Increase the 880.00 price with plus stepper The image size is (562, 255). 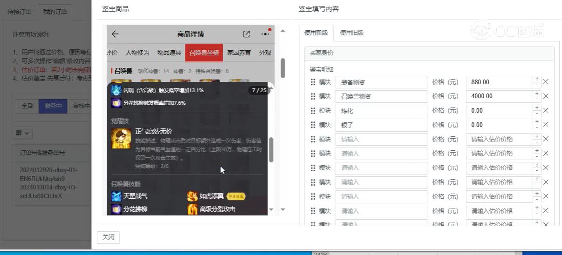pyautogui.click(x=537, y=79)
